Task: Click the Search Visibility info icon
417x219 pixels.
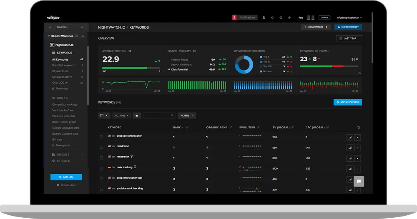Action: click(x=194, y=51)
